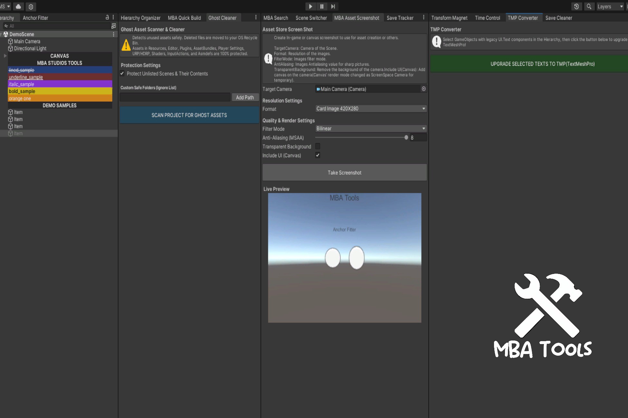The height and width of the screenshot is (418, 628).
Task: Open scene search in new window icon
Action: click(113, 26)
